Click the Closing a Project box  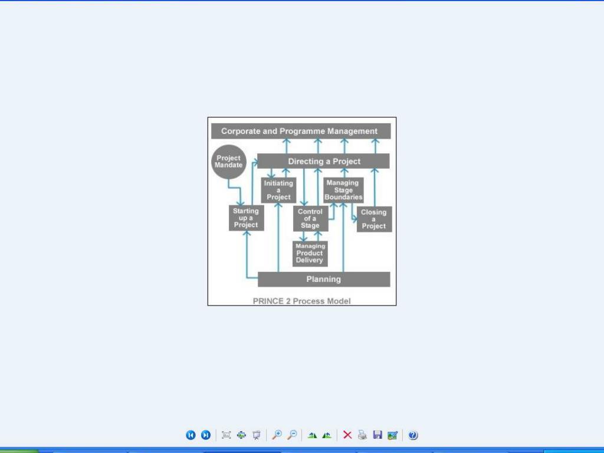coord(374,219)
